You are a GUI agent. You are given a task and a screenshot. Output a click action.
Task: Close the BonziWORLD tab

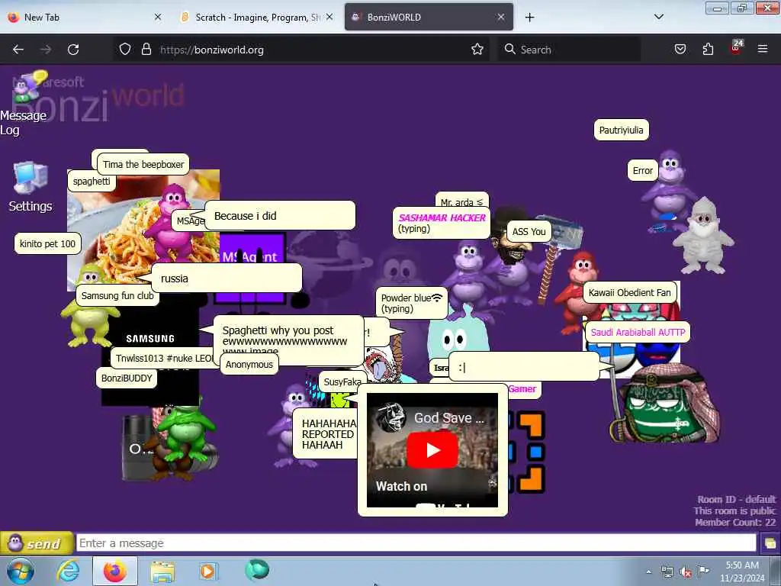pyautogui.click(x=501, y=17)
